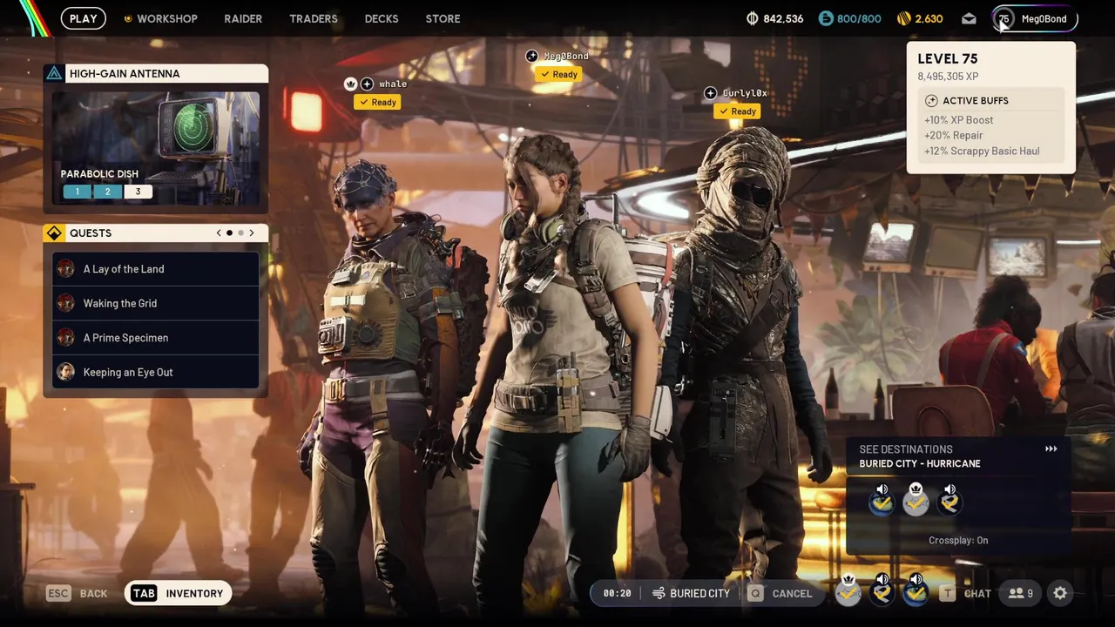
Task: Open the Chat button
Action: click(x=965, y=594)
